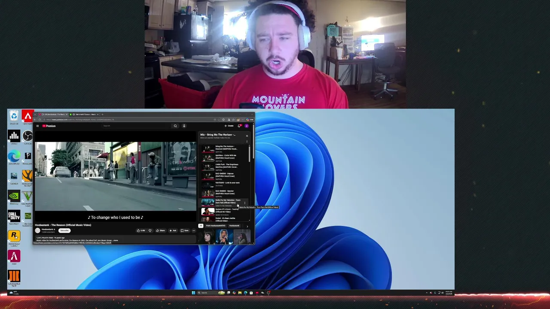Play VANTANG Look in your eyes

223,185
